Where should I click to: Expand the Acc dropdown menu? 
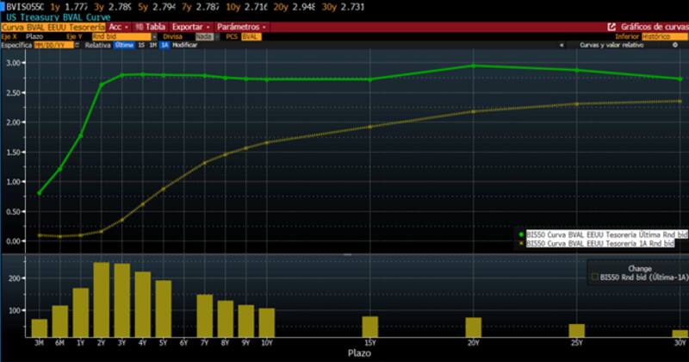click(117, 27)
